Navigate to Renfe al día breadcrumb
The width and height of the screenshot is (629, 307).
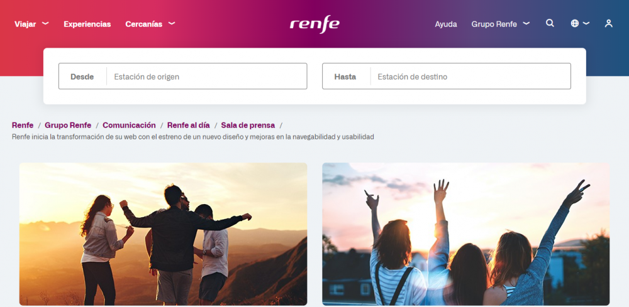pyautogui.click(x=189, y=126)
